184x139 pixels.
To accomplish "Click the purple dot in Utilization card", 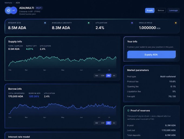I will [132, 23].
